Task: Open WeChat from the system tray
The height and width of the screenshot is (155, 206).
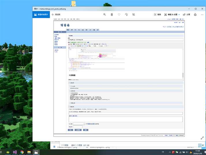Action: click(177, 152)
